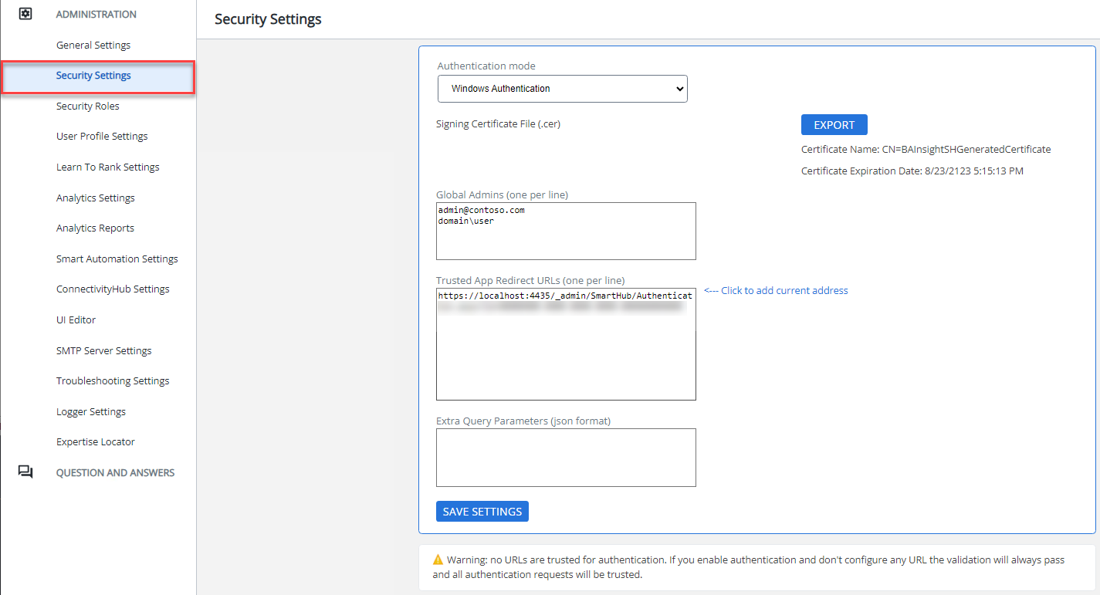This screenshot has height=595, width=1100.
Task: Click inside the Extra Query Parameters field
Action: (x=566, y=458)
